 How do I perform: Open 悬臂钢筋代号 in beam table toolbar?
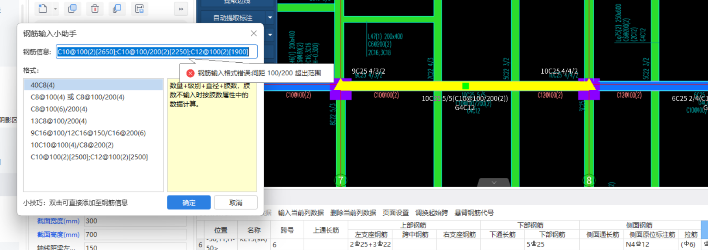[x=474, y=213]
